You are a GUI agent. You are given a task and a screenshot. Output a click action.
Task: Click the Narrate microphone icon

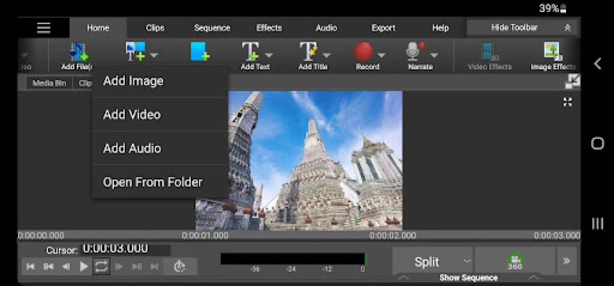click(x=415, y=51)
